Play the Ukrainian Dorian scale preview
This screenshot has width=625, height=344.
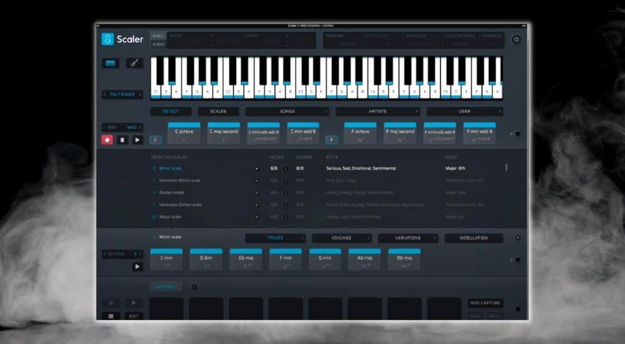(257, 205)
